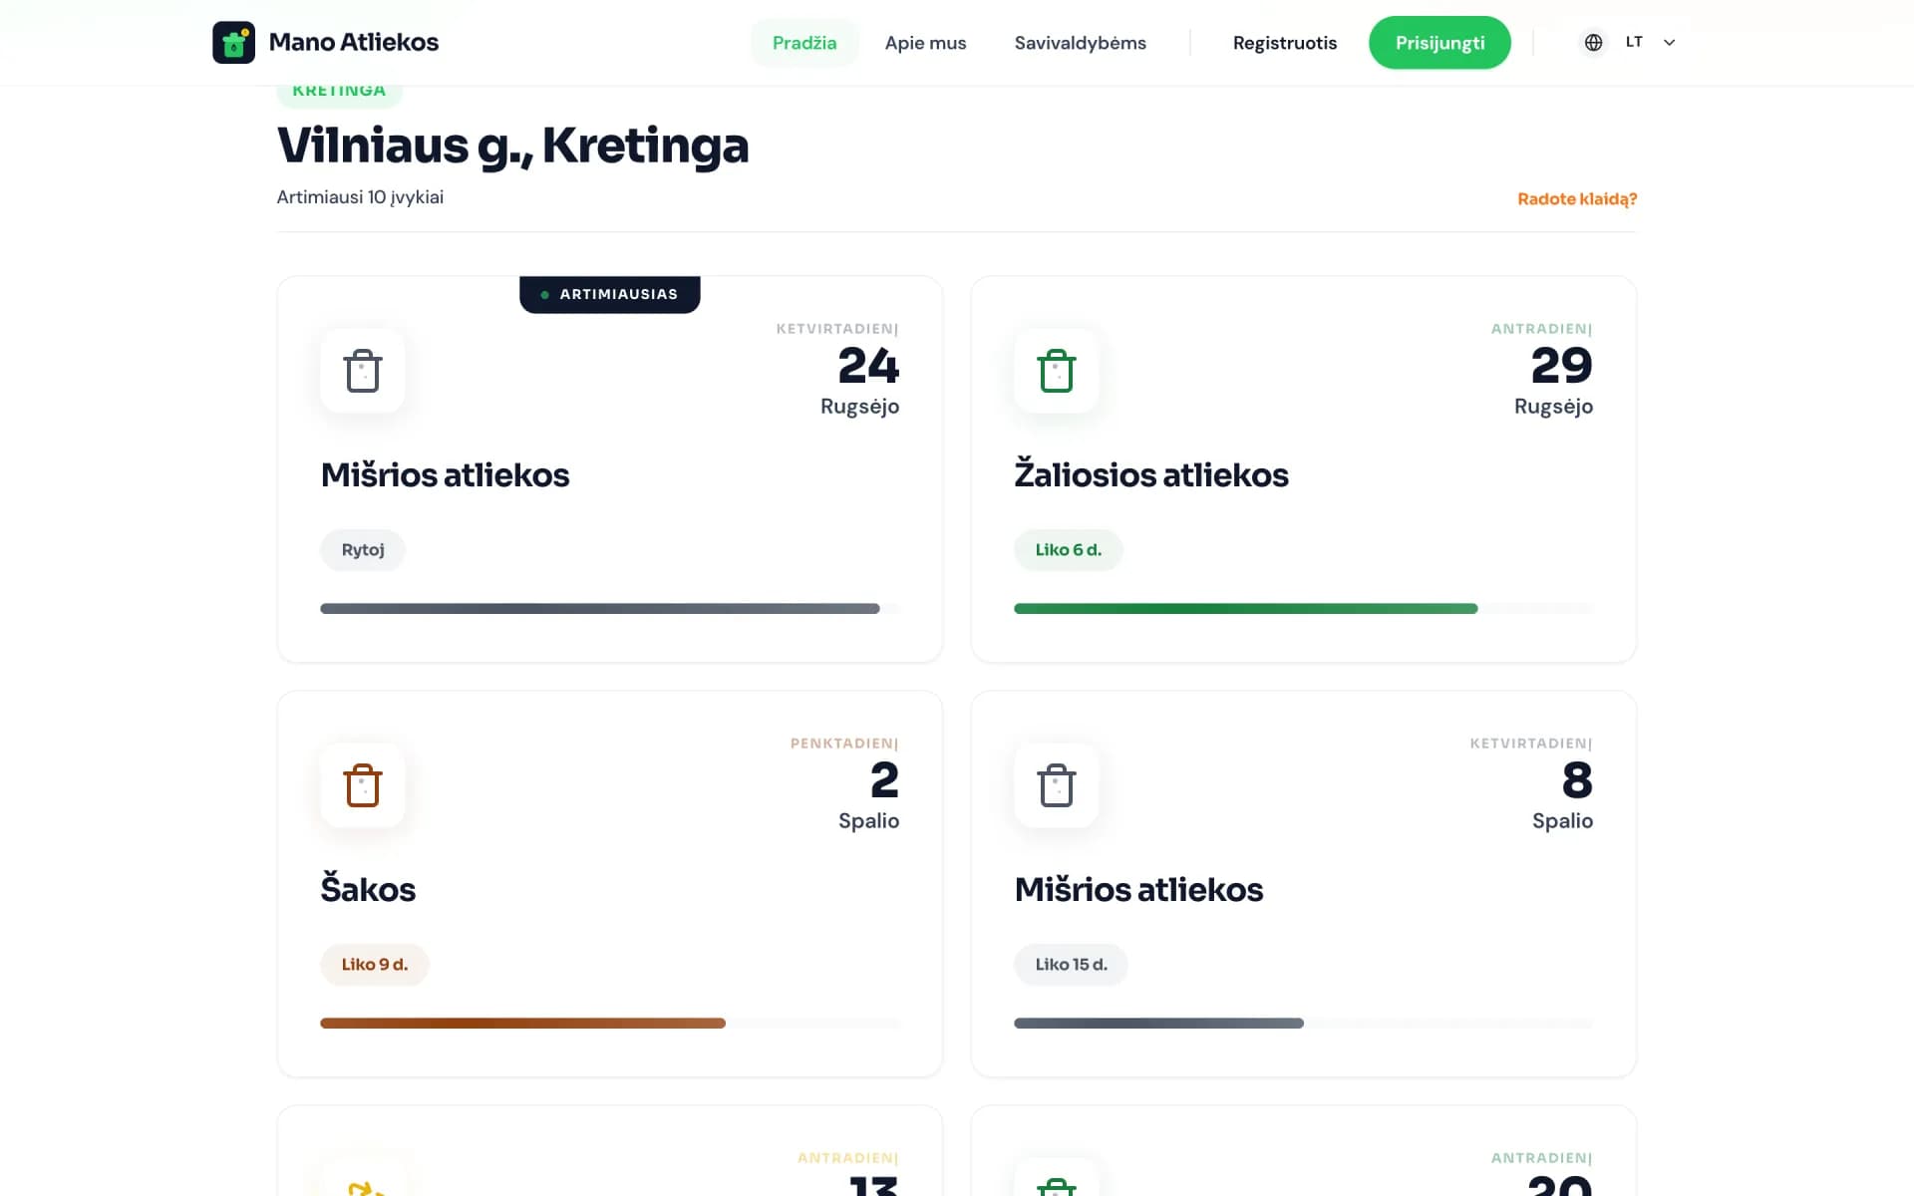
Task: Click the LT language label
Action: 1634,42
